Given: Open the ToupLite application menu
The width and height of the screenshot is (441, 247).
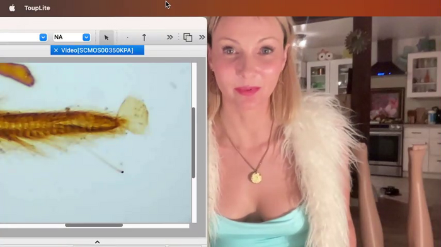Looking at the screenshot, I should [x=37, y=8].
